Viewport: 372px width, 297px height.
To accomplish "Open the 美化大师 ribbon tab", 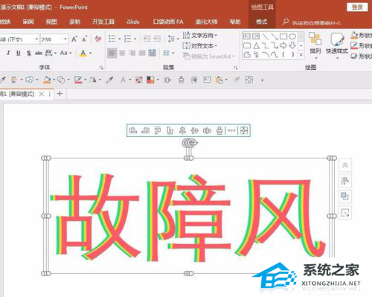I will 206,22.
